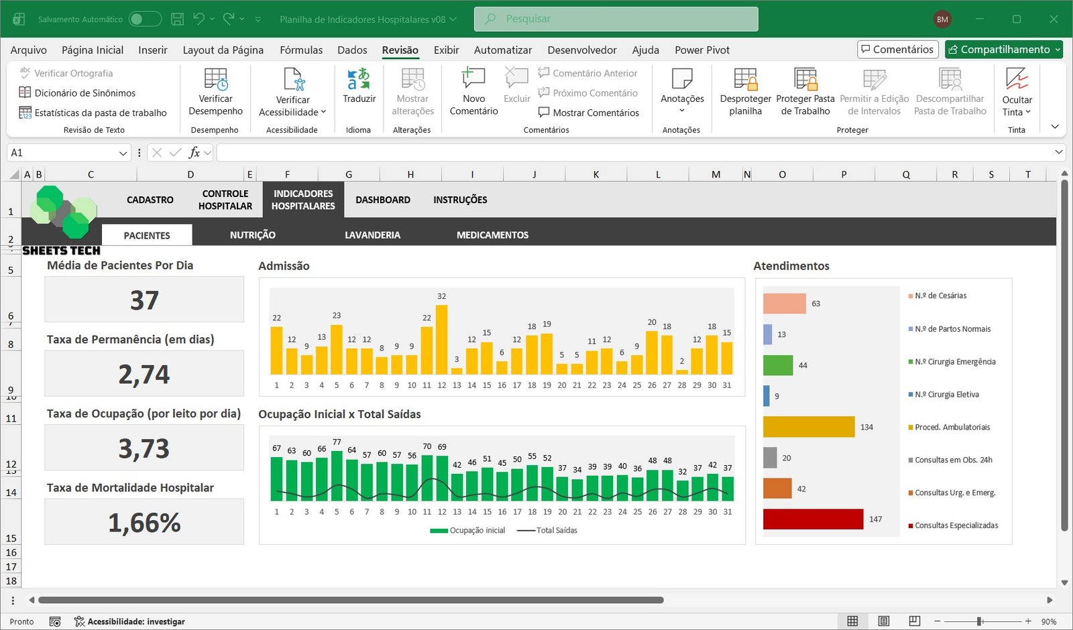Click the save icon in title bar

click(x=177, y=19)
